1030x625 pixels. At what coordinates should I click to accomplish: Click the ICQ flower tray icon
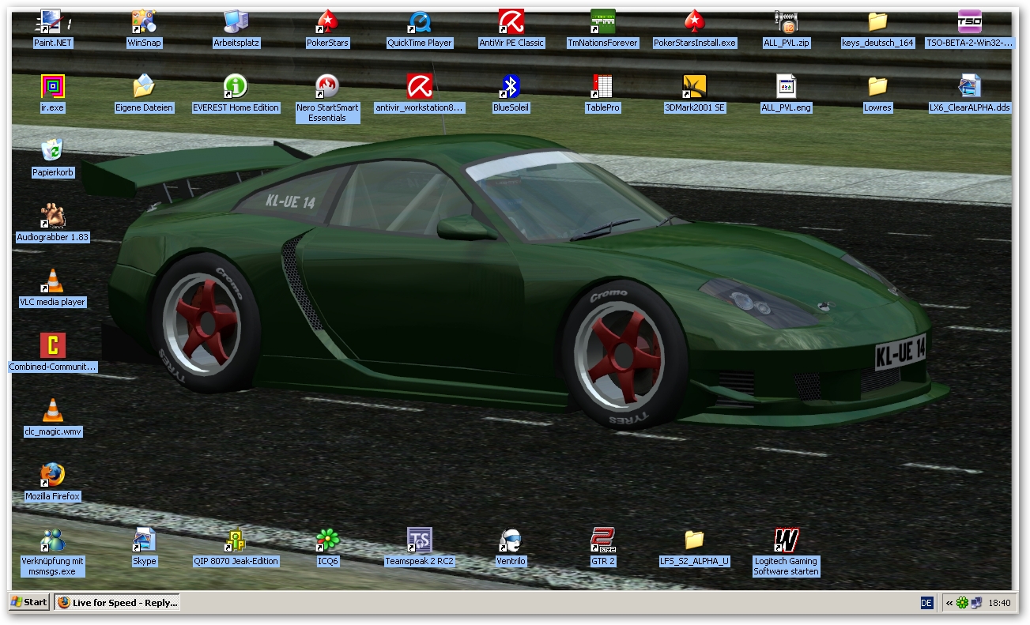coord(962,603)
